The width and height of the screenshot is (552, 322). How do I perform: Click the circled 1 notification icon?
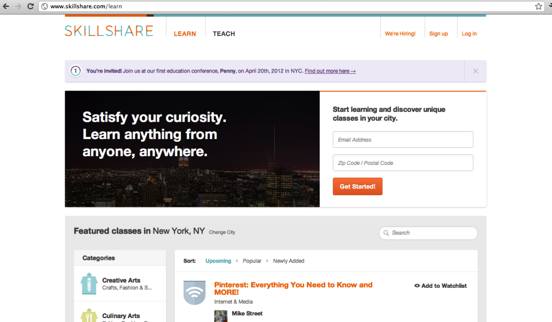76,71
